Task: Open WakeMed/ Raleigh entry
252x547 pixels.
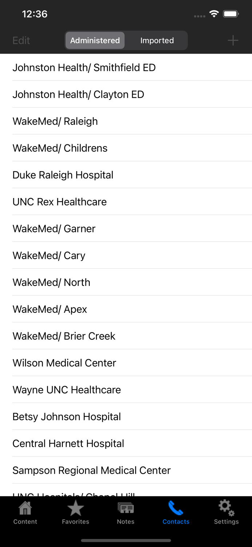Action: (x=55, y=121)
